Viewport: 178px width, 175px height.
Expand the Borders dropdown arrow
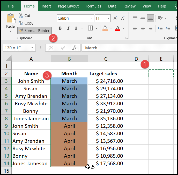[97, 28]
